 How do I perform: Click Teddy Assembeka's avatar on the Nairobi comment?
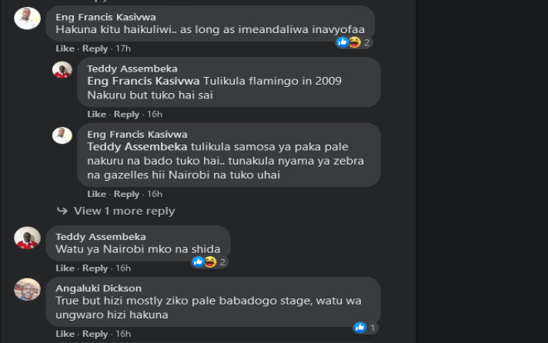point(27,238)
